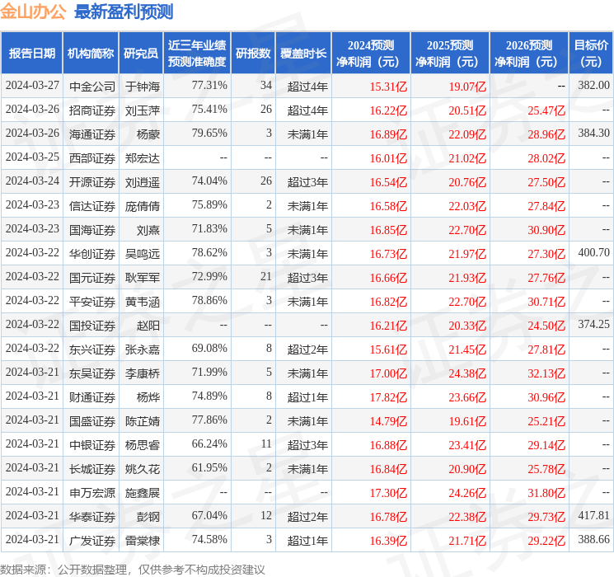Click analyst name 张永嘉
614x577 pixels.
click(143, 349)
